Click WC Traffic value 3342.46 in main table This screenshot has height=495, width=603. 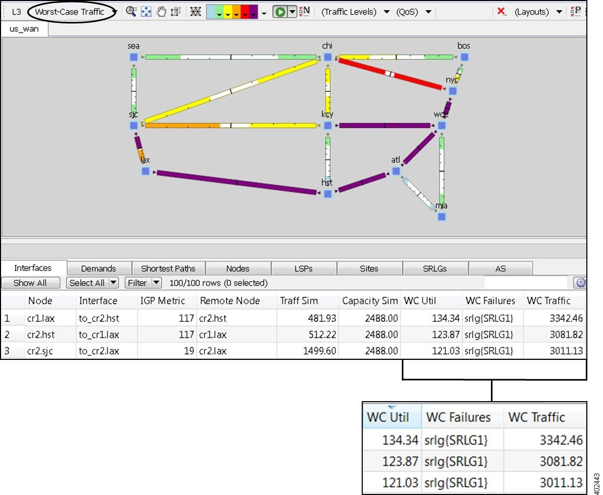pyautogui.click(x=554, y=318)
